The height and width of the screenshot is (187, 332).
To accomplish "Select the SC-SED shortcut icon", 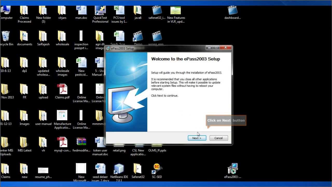I will (x=157, y=169).
